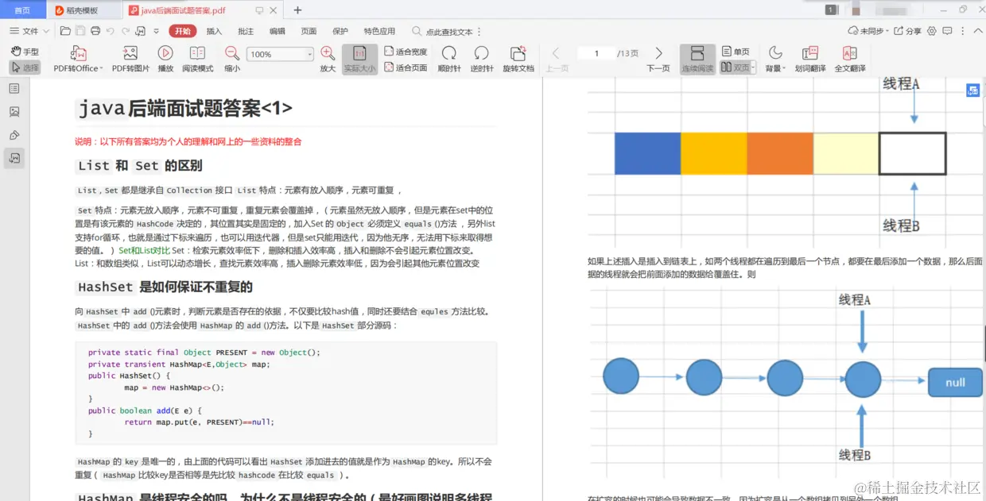Open 双页 dropdown arrow
This screenshot has height=501, width=986.
pyautogui.click(x=752, y=68)
